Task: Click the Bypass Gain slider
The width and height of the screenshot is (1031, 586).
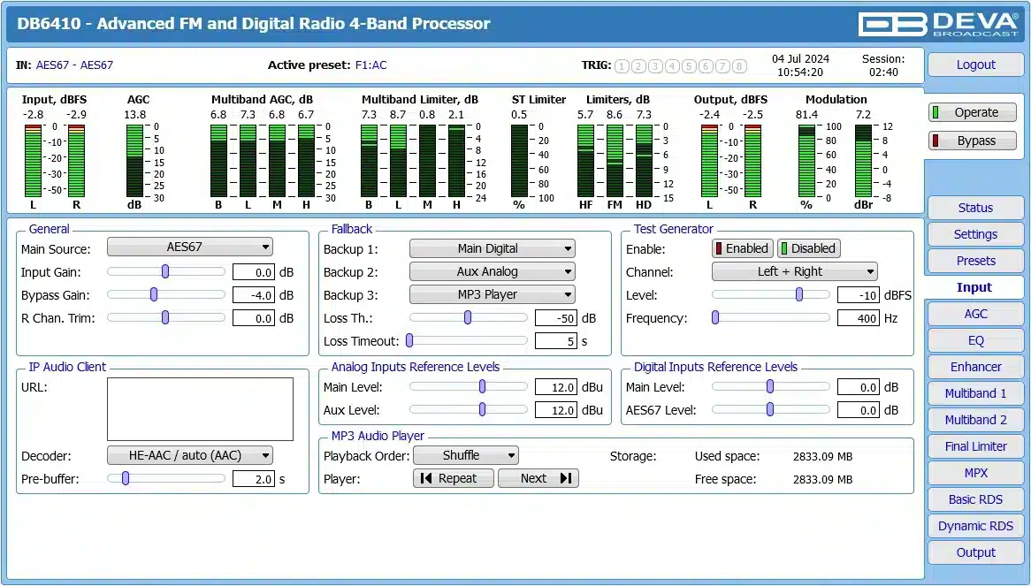Action: tap(165, 294)
